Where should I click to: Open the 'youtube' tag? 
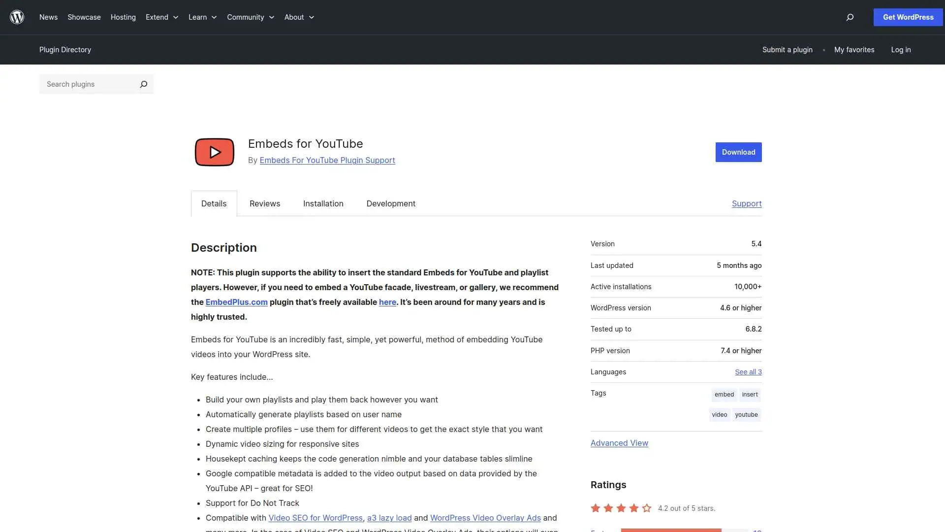[746, 414]
